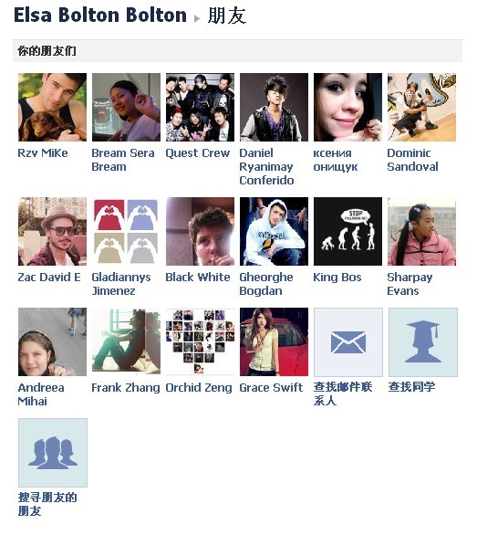Click Orchid Zeng heart collage thumbnail
477x535 pixels.
tap(200, 341)
